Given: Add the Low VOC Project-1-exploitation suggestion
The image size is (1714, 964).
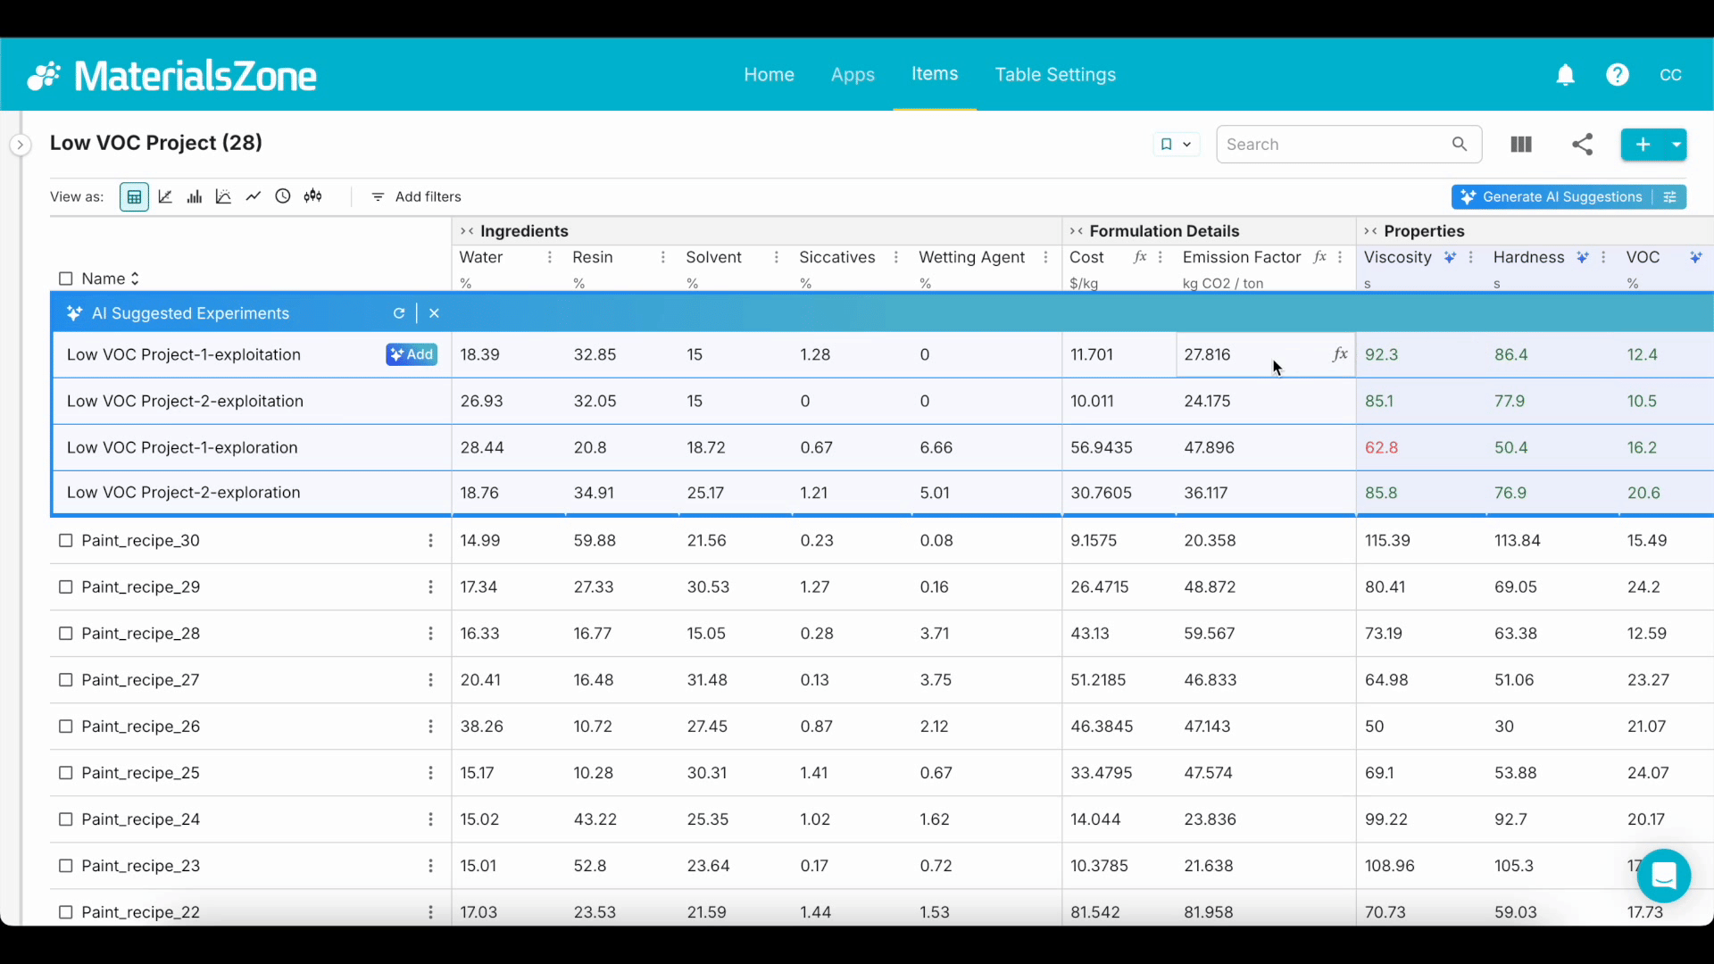Looking at the screenshot, I should (x=412, y=354).
